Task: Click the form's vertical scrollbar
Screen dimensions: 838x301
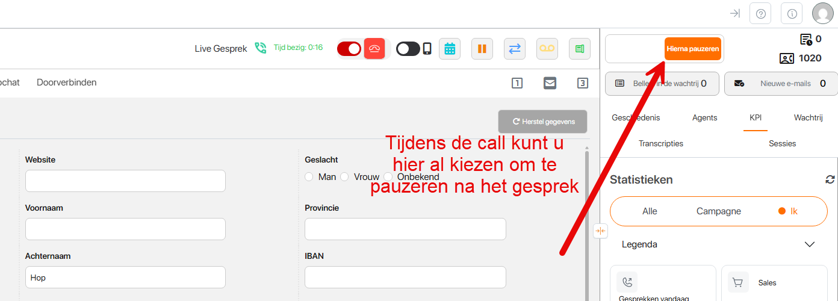Action: point(587,226)
